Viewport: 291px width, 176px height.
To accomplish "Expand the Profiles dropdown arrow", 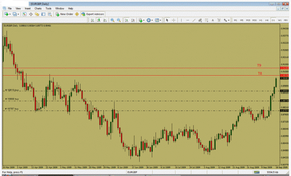I will [18, 14].
